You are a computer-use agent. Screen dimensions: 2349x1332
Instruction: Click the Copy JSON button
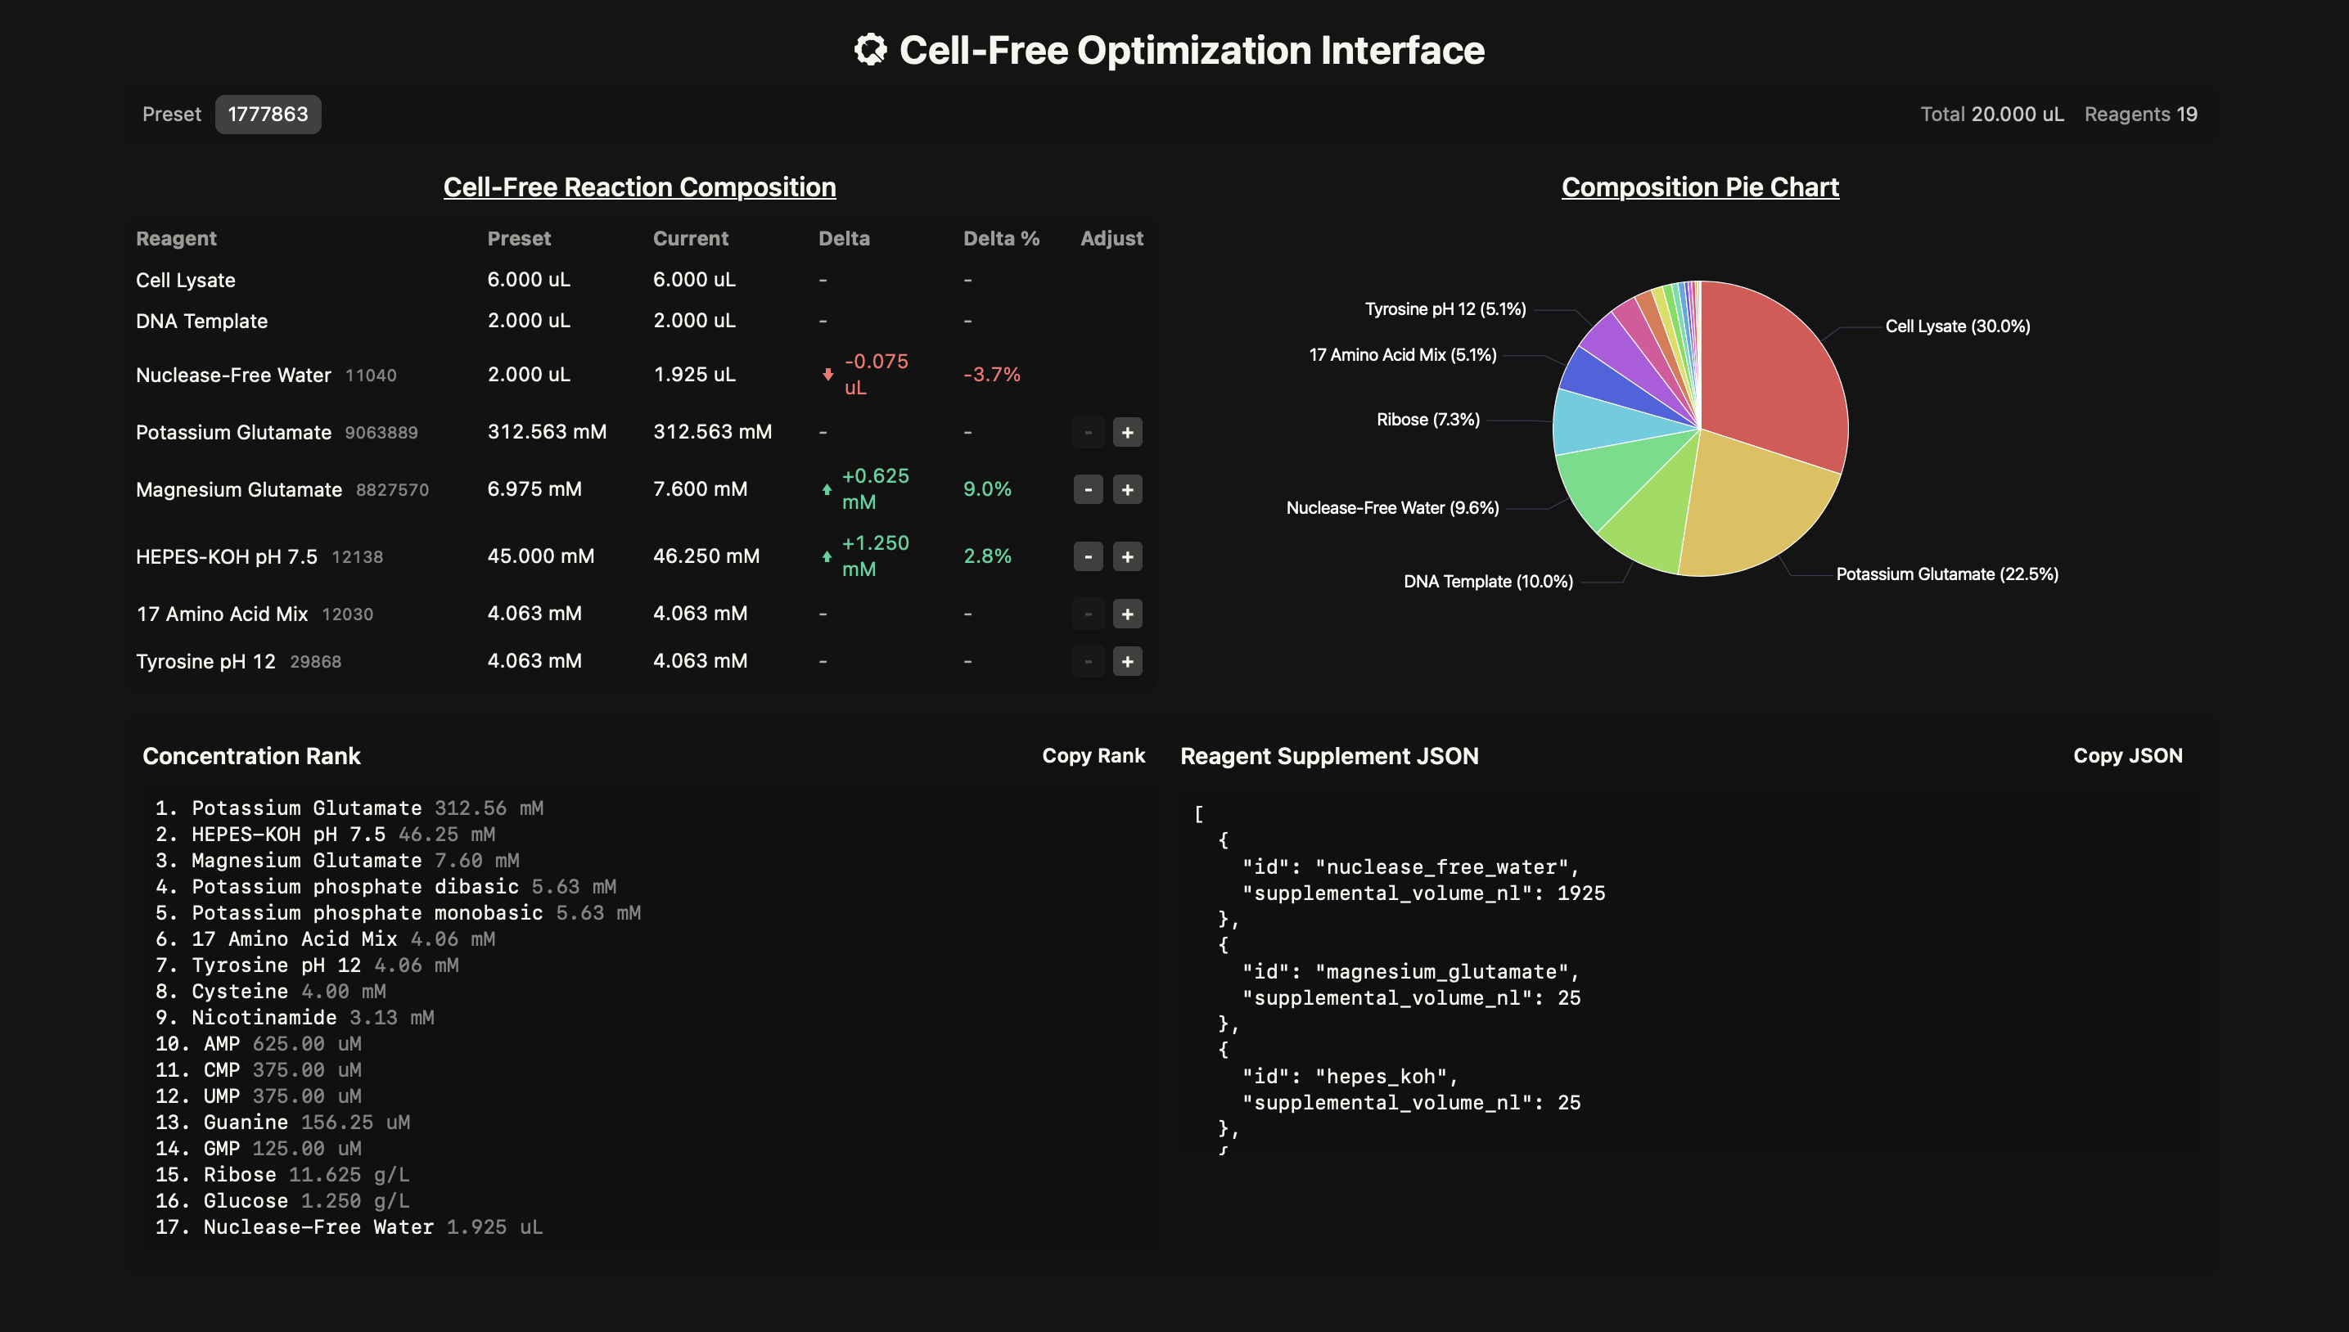pos(2127,756)
